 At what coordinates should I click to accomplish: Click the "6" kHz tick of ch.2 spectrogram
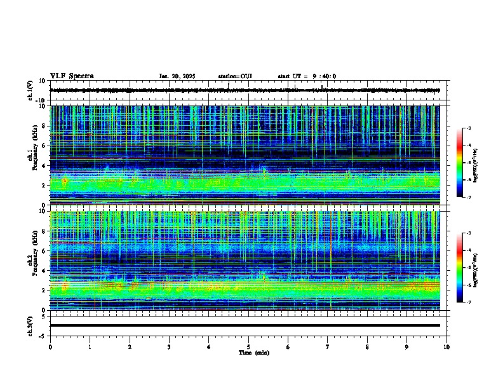[x=44, y=251]
